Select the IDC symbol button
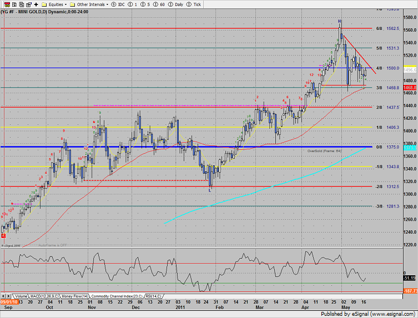This screenshot has width=418, height=318. (118, 4)
